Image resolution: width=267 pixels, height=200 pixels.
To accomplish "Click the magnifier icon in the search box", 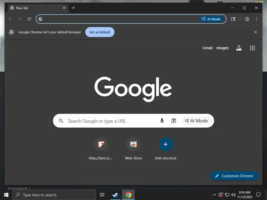I will click(x=61, y=121).
